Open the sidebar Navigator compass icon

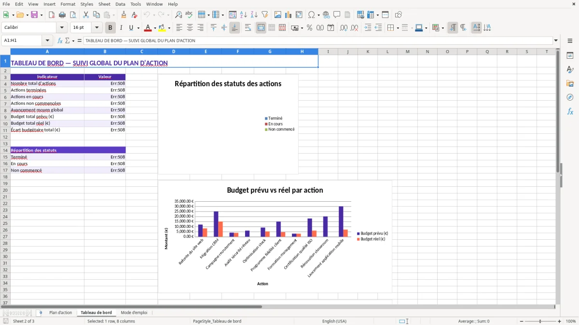[x=570, y=97]
